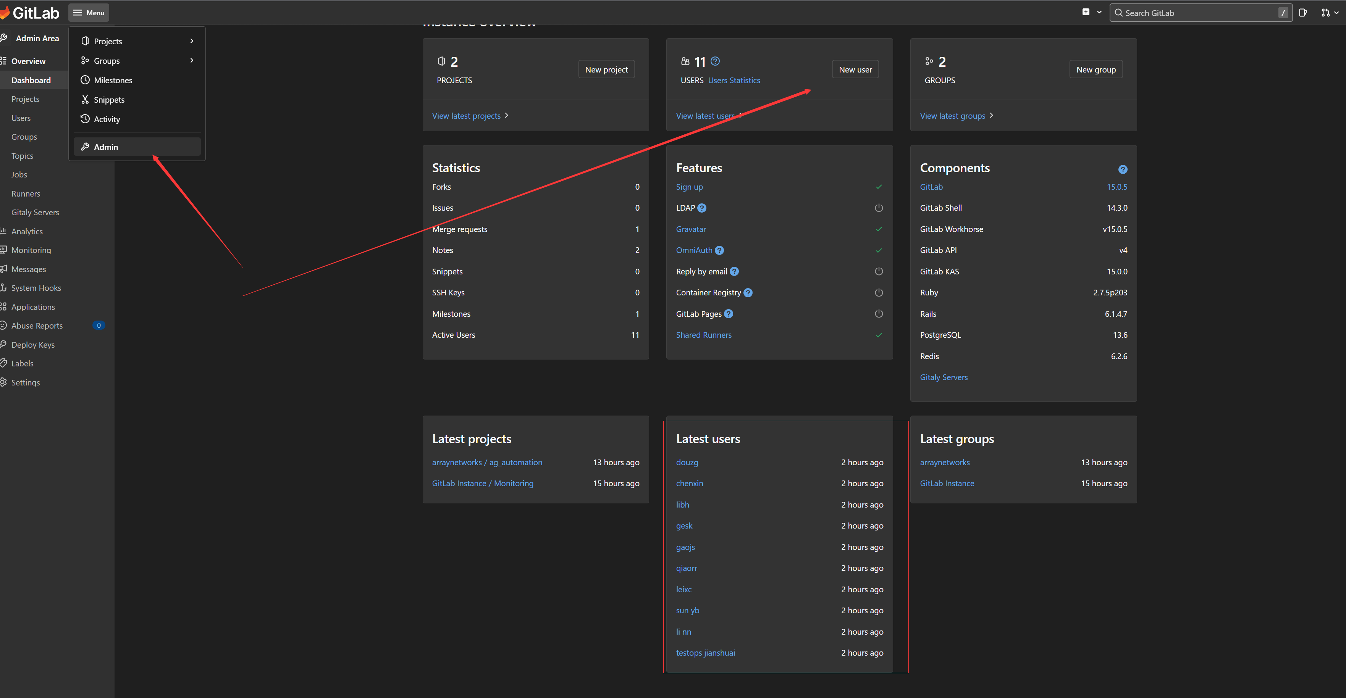Click the Abuse Reports count badge

click(x=98, y=325)
